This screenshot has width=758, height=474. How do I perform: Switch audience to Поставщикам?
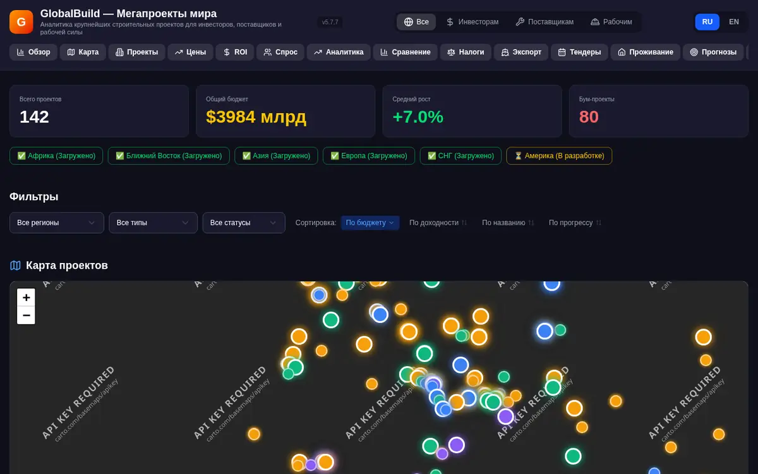544,21
